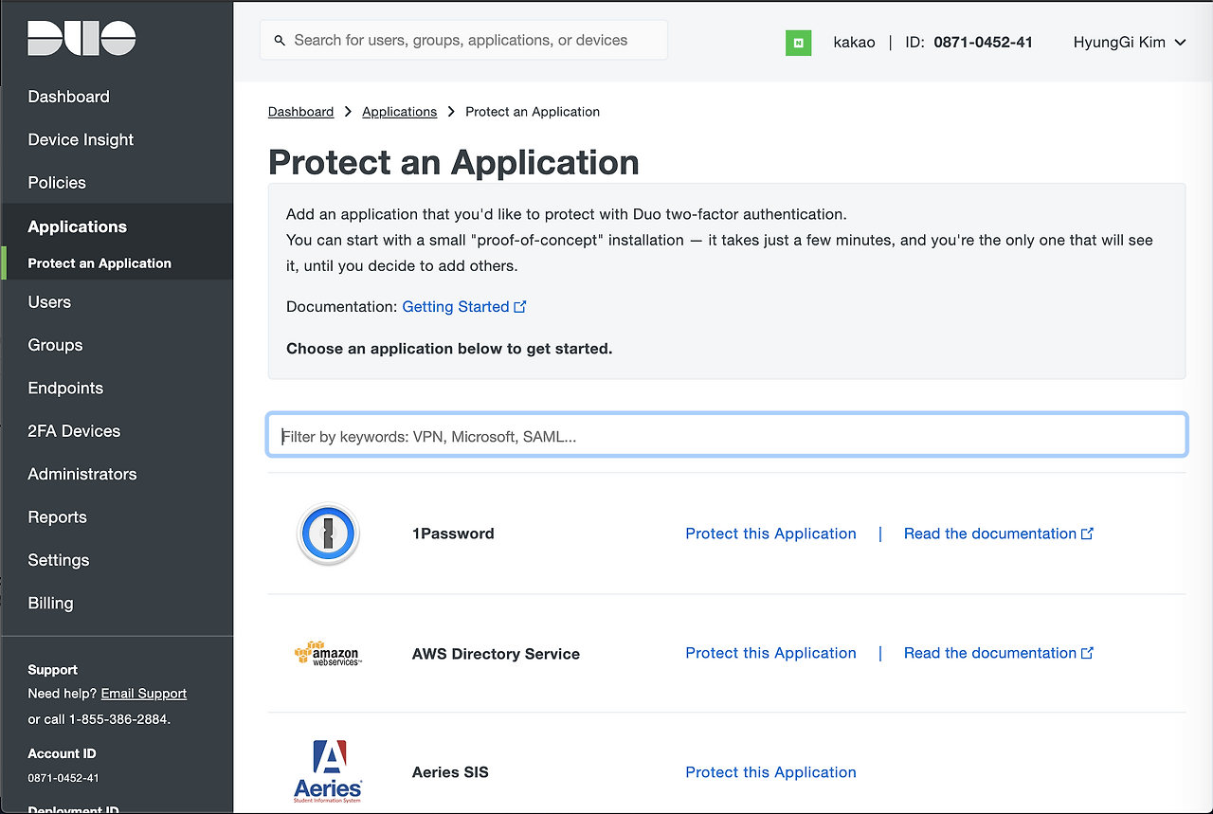Click the Aeries SIS logo
Image resolution: width=1213 pixels, height=814 pixels.
coord(328,771)
